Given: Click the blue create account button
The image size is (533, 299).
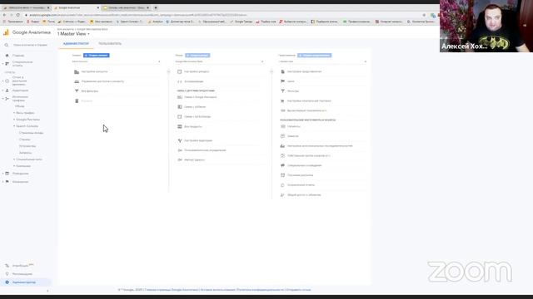Looking at the screenshot, I should pyautogui.click(x=97, y=56).
